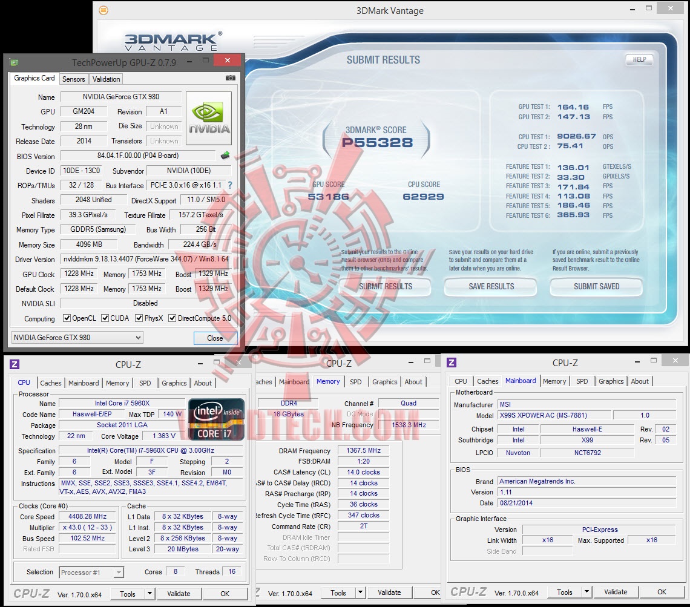690x607 pixels.
Task: Open the Graphics tab in right CPU-Z window
Action: point(611,381)
